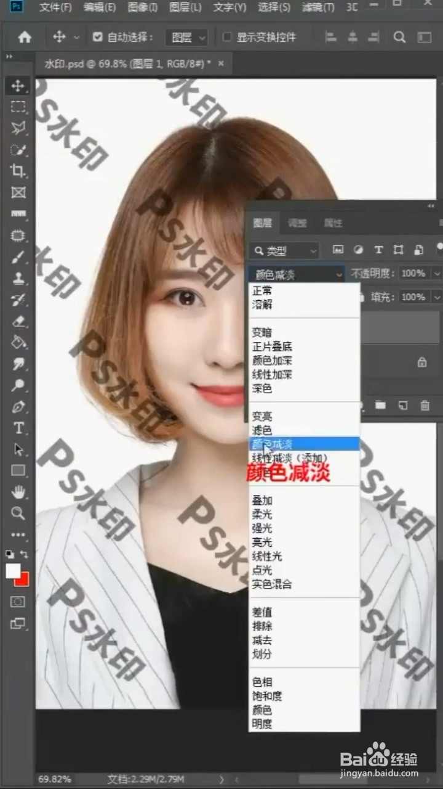Filter layers by adjustment layer icon
443x789 pixels.
pos(358,250)
